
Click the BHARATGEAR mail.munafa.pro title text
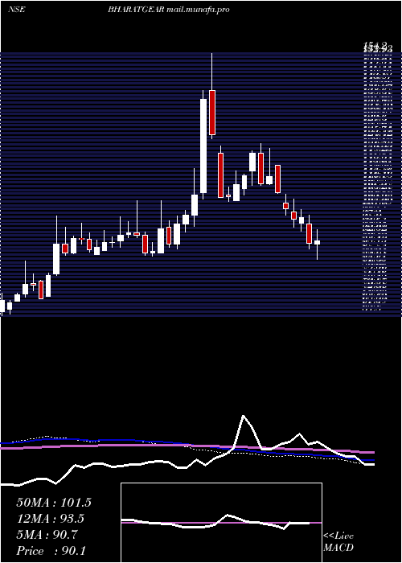pos(169,10)
